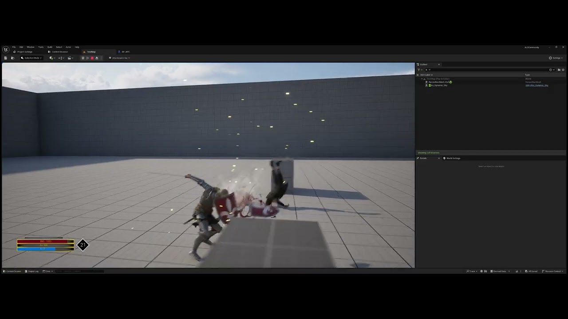Close the Outliner panel tab
Viewport: 568px width, 319px height.
click(x=439, y=64)
